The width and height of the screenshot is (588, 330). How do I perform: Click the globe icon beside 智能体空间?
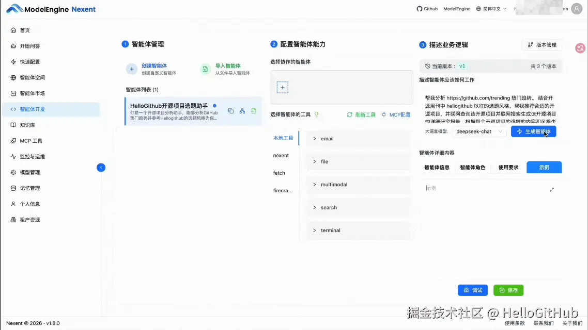click(13, 77)
